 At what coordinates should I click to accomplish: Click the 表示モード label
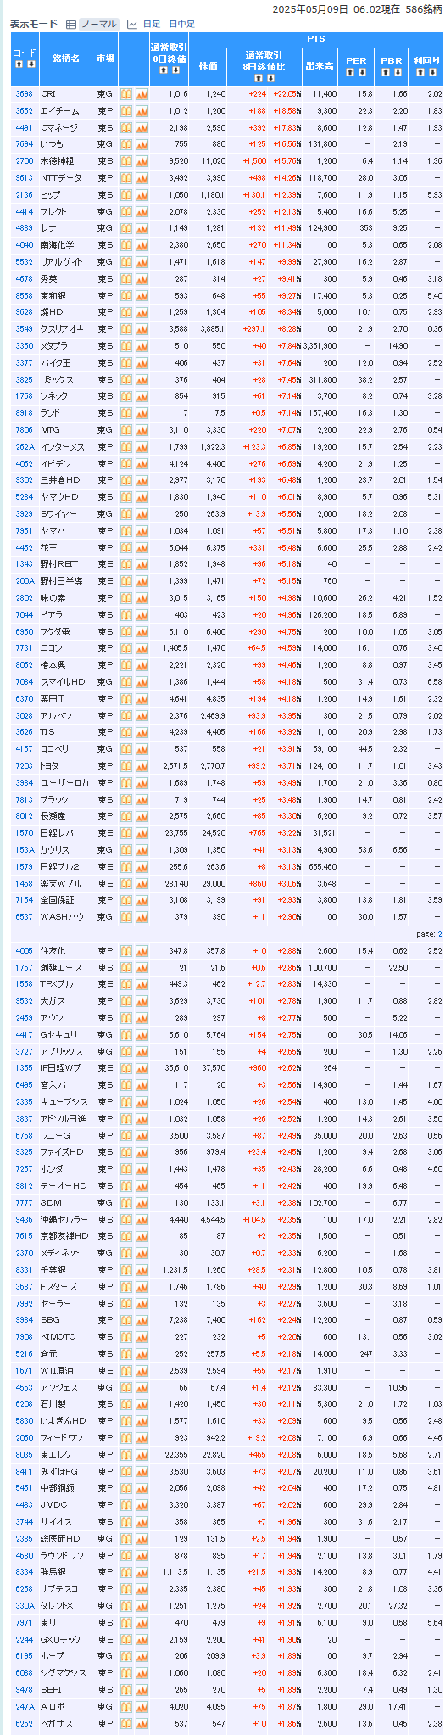tap(35, 25)
